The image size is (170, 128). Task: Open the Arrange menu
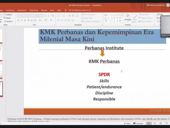(128, 18)
